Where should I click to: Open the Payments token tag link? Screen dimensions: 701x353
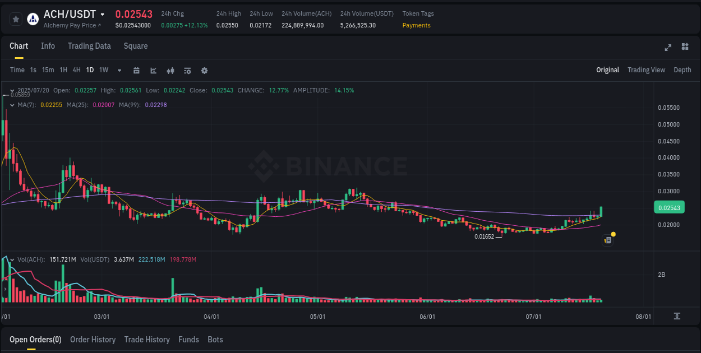(416, 25)
